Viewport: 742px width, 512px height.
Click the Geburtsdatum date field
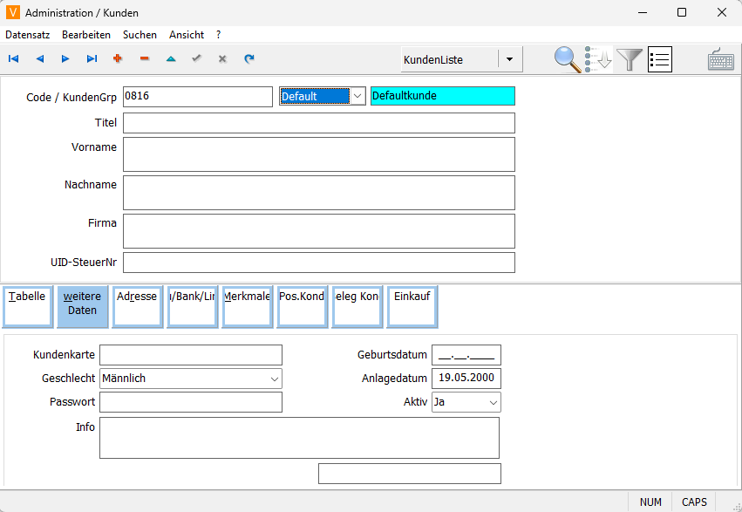[x=466, y=355]
